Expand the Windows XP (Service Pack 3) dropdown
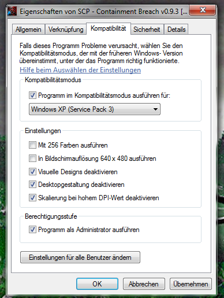 (x=95, y=109)
